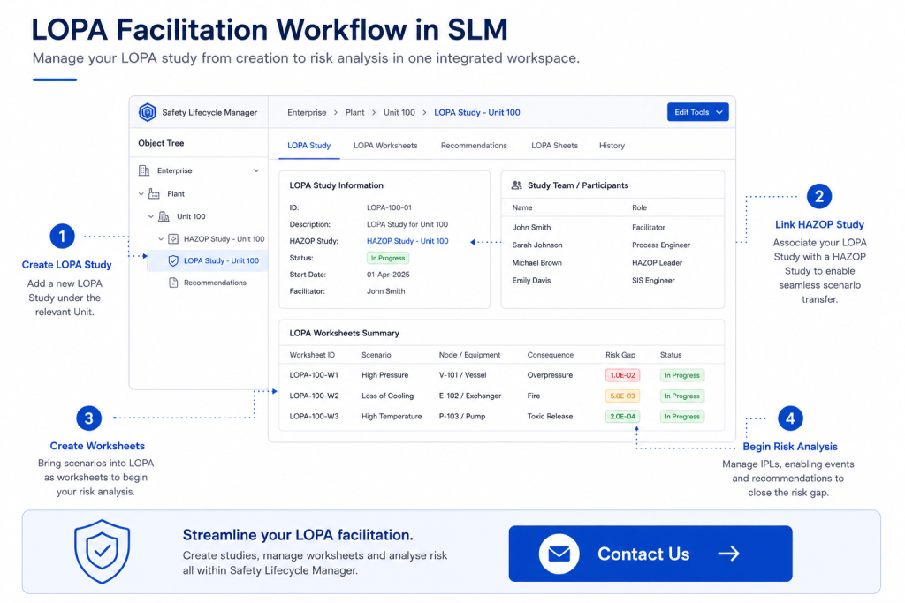The width and height of the screenshot is (905, 603).
Task: Click the High Pressure scenario cell
Action: (384, 374)
